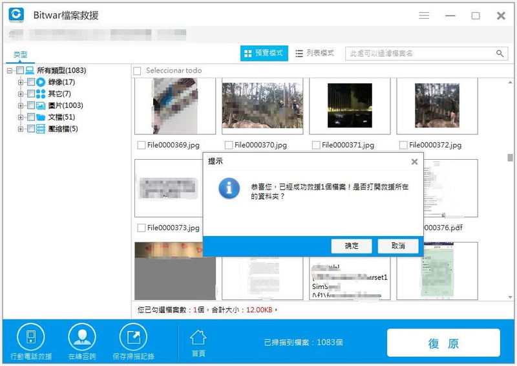Select the 圖片(1003) tree label
The height and width of the screenshot is (366, 517).
click(66, 105)
